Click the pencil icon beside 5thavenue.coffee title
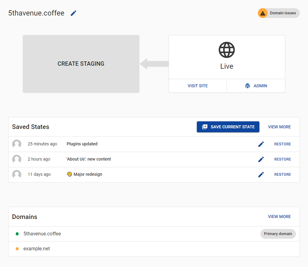Viewport: 308px width, 267px height. (x=74, y=13)
